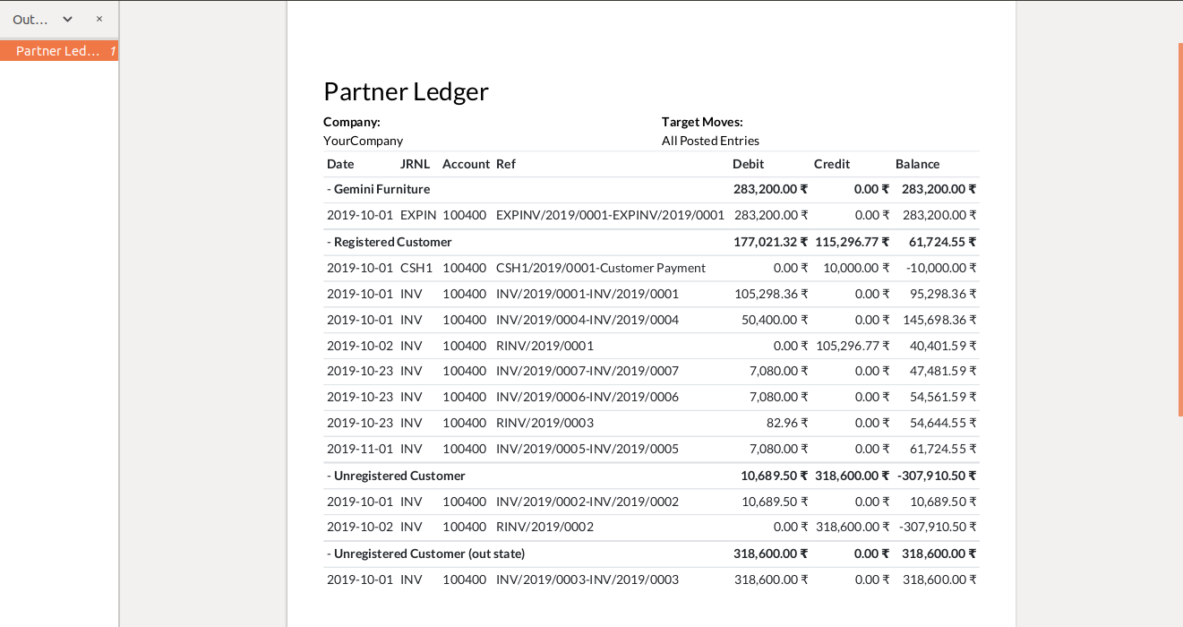This screenshot has height=627, width=1183.
Task: Click the Balance column header
Action: [x=917, y=164]
